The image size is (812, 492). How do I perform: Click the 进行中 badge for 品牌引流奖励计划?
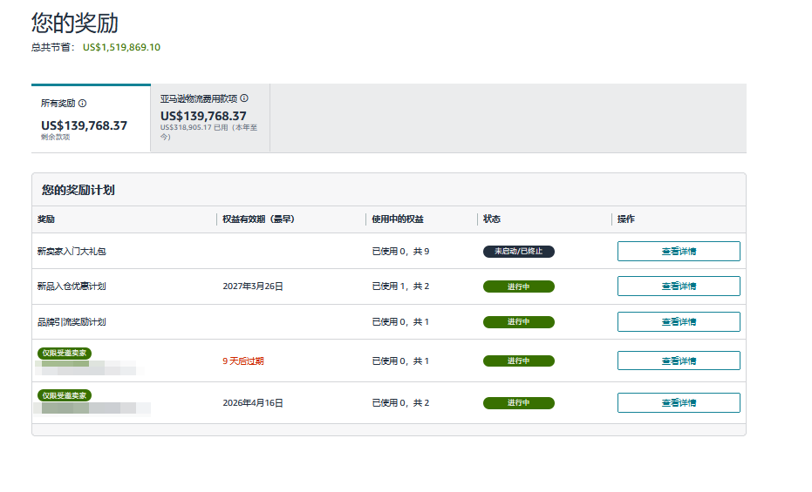519,322
